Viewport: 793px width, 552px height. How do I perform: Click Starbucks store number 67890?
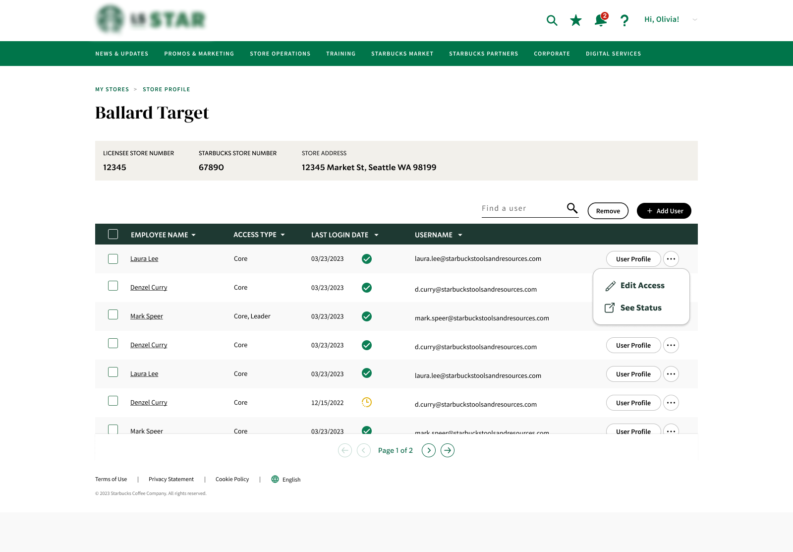211,167
